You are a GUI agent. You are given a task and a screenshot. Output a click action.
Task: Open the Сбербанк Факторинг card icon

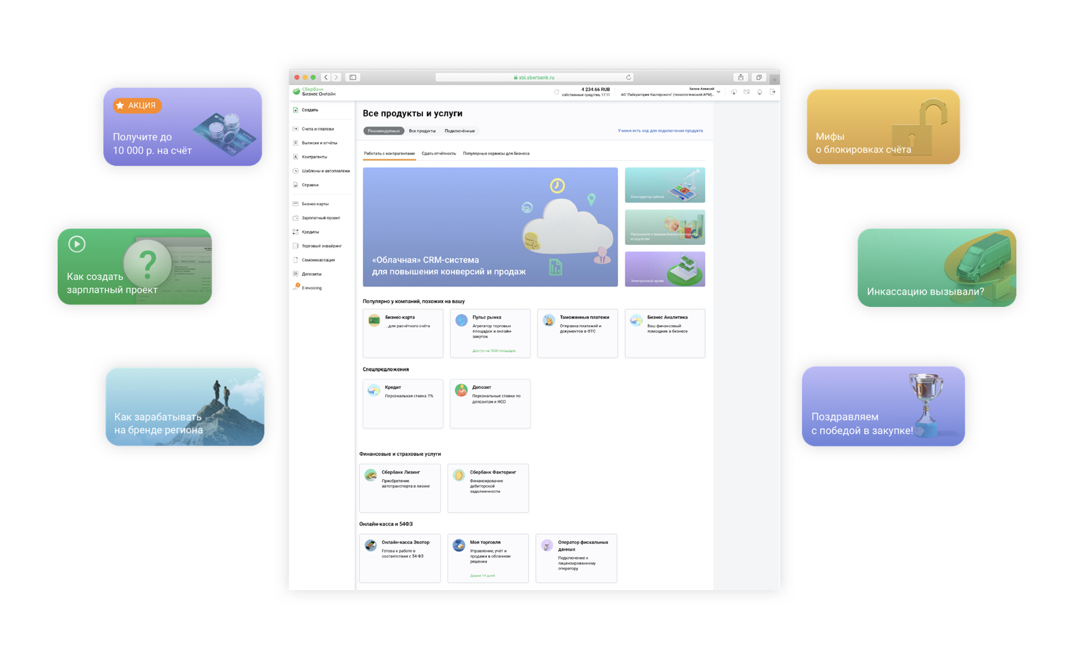tap(459, 475)
